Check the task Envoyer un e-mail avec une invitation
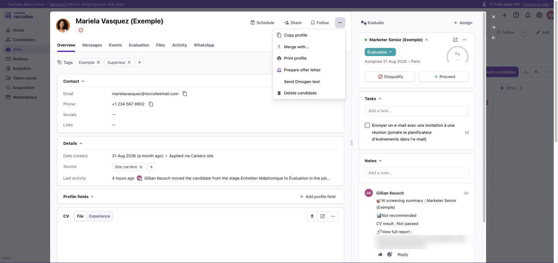The width and height of the screenshot is (558, 263). click(367, 125)
